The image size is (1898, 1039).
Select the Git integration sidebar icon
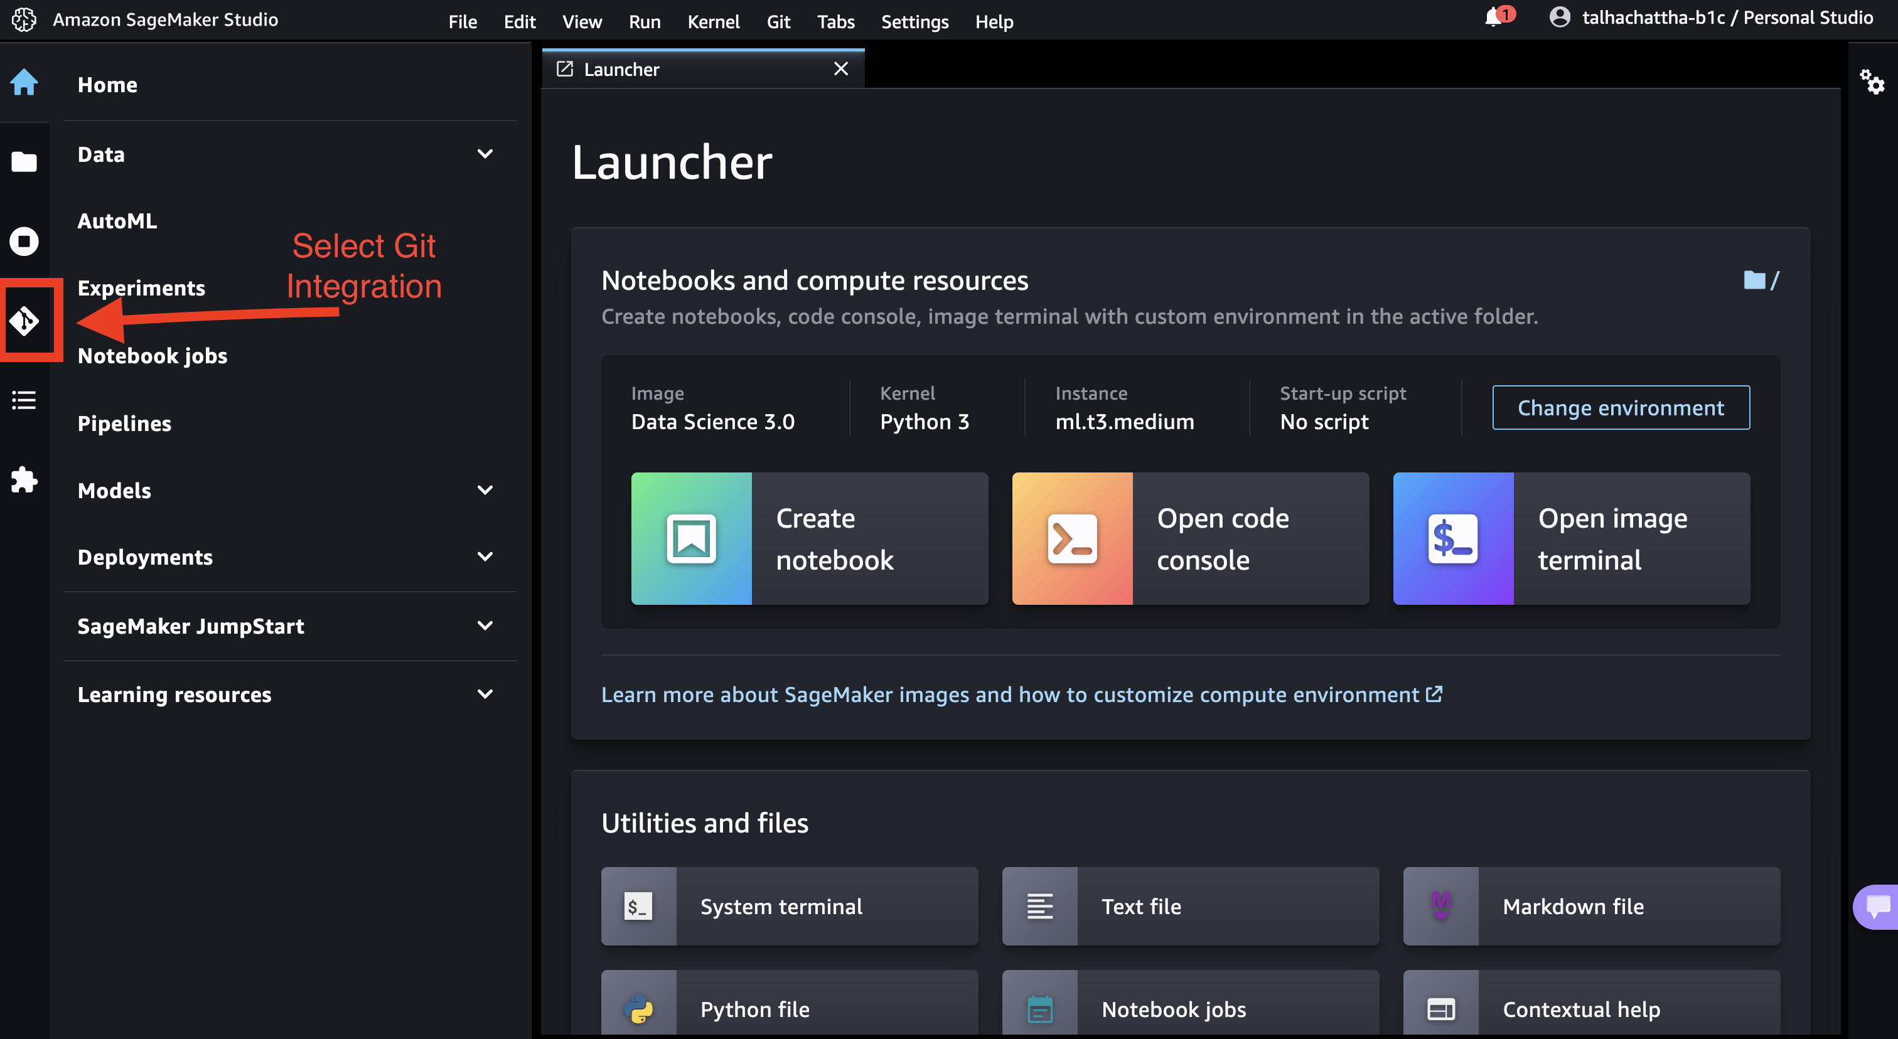(x=24, y=321)
